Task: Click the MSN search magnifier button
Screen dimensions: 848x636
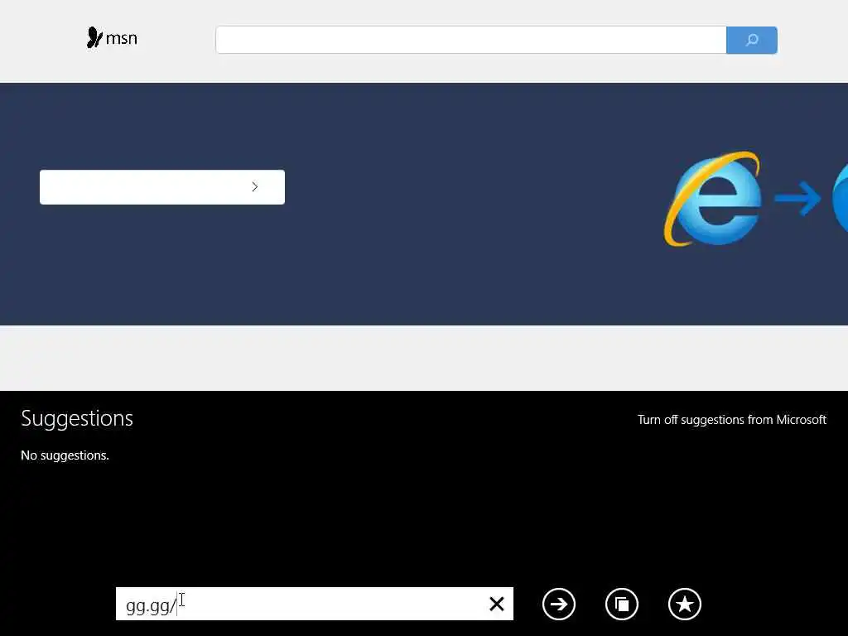Action: [752, 40]
